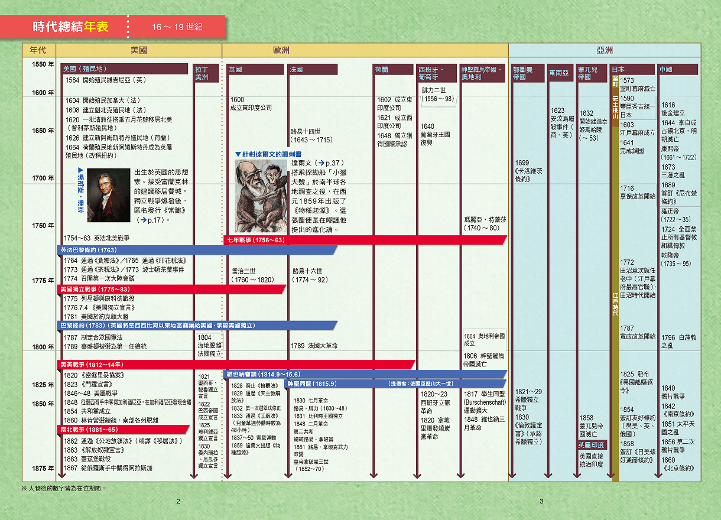
Task: Click the "1858 蒙兀兒帝國滅亡" entry
Action: coord(592,426)
